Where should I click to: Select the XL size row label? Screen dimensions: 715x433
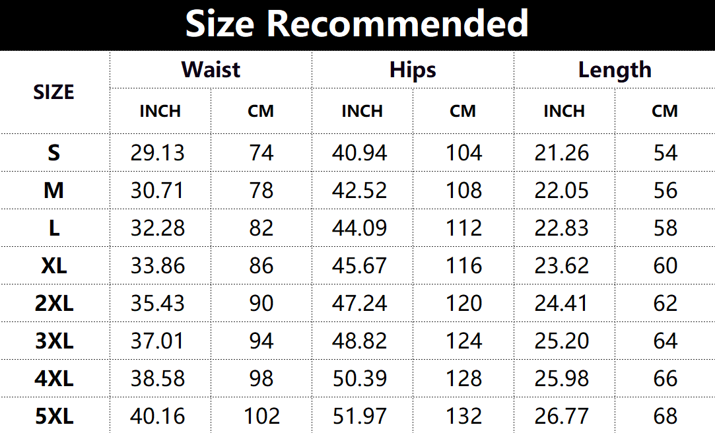pyautogui.click(x=53, y=266)
